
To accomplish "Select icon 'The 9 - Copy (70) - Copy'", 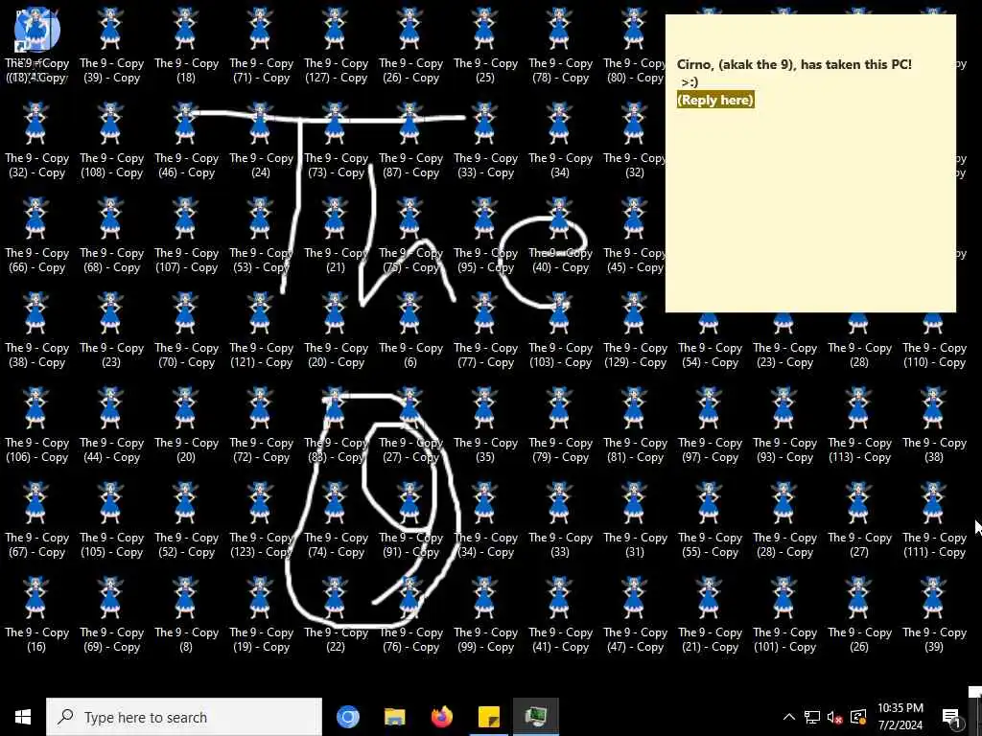I will click(x=186, y=331).
